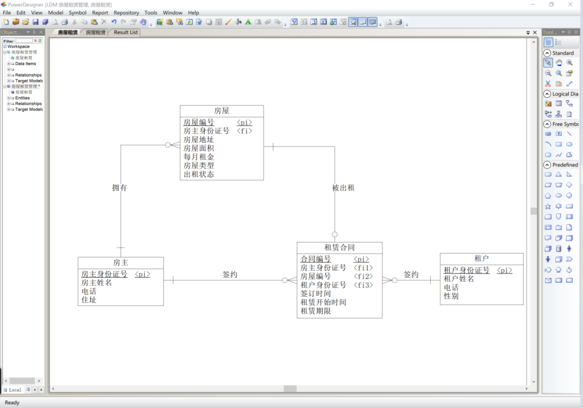The width and height of the screenshot is (583, 408).
Task: Select the triangle predefined shape
Action: point(559,174)
